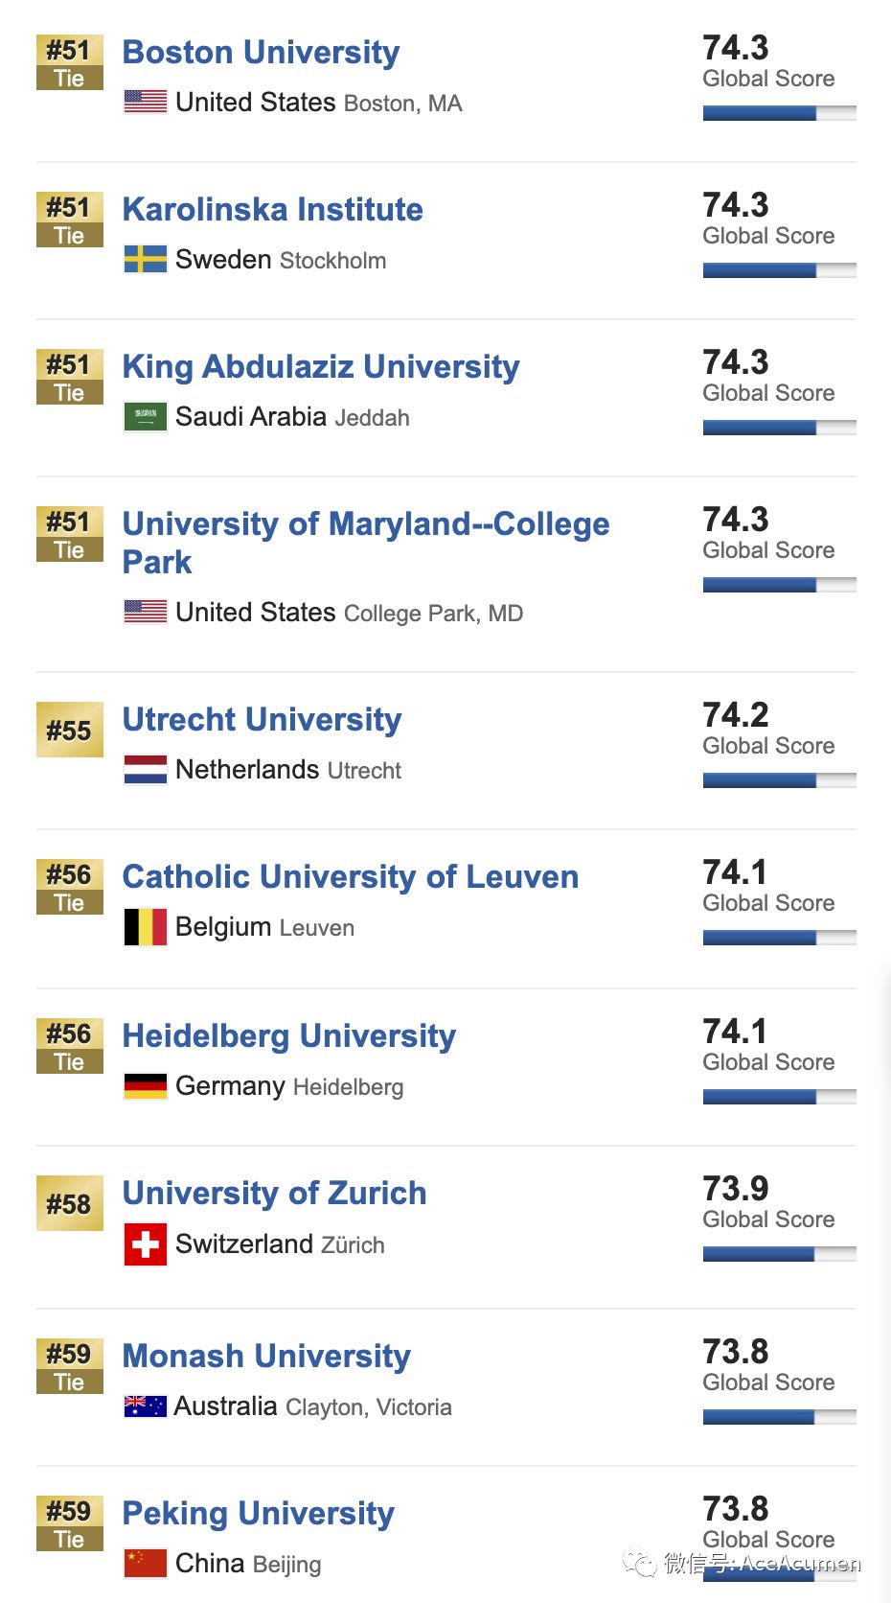This screenshot has width=891, height=1603.
Task: Open Catholic University of Leuven link
Action: (351, 876)
